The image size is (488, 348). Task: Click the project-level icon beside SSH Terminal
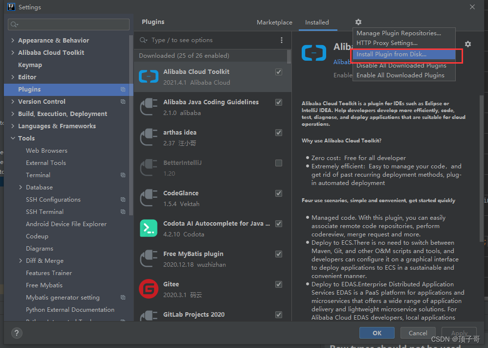pyautogui.click(x=123, y=212)
